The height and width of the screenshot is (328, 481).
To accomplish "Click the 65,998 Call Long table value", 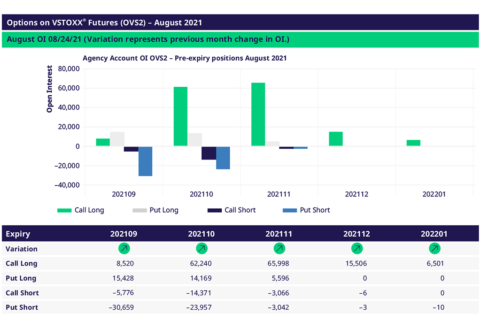I will [x=276, y=264].
